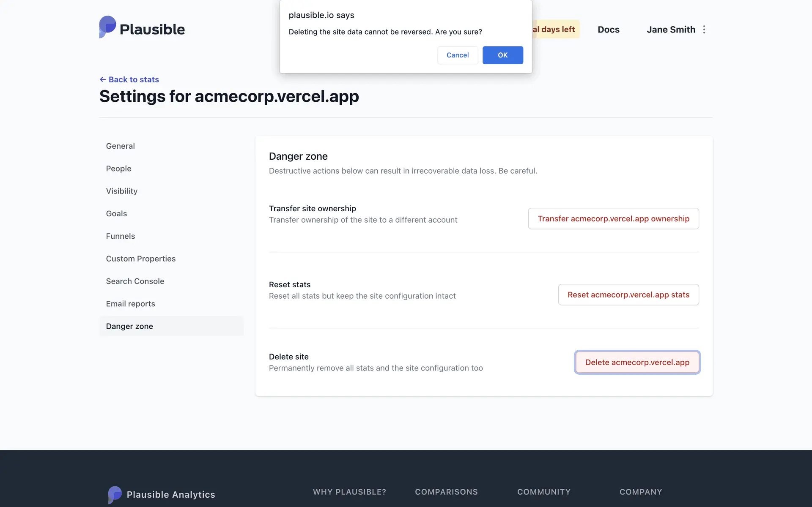Select Search Console in sidebar
This screenshot has height=507, width=812.
135,281
